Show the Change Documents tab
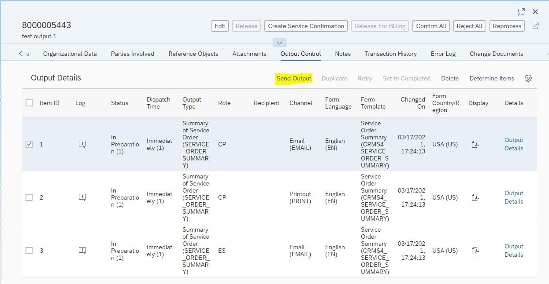The width and height of the screenshot is (549, 284). tap(497, 54)
